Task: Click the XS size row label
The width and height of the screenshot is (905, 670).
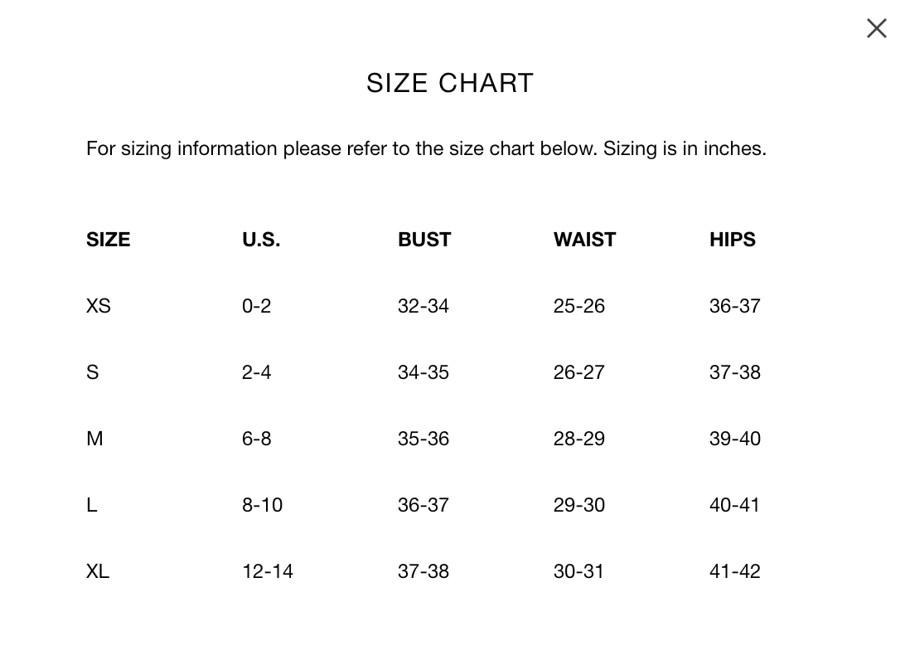Action: pyautogui.click(x=98, y=306)
